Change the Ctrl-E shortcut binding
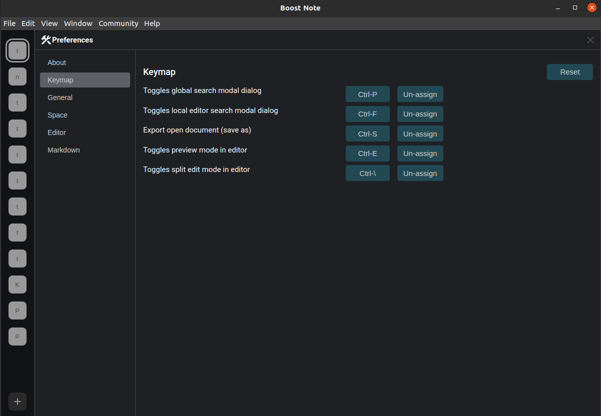 368,153
